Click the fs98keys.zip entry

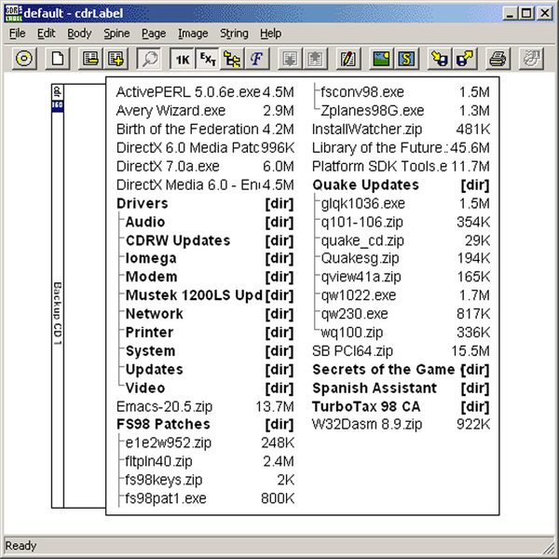(210, 480)
